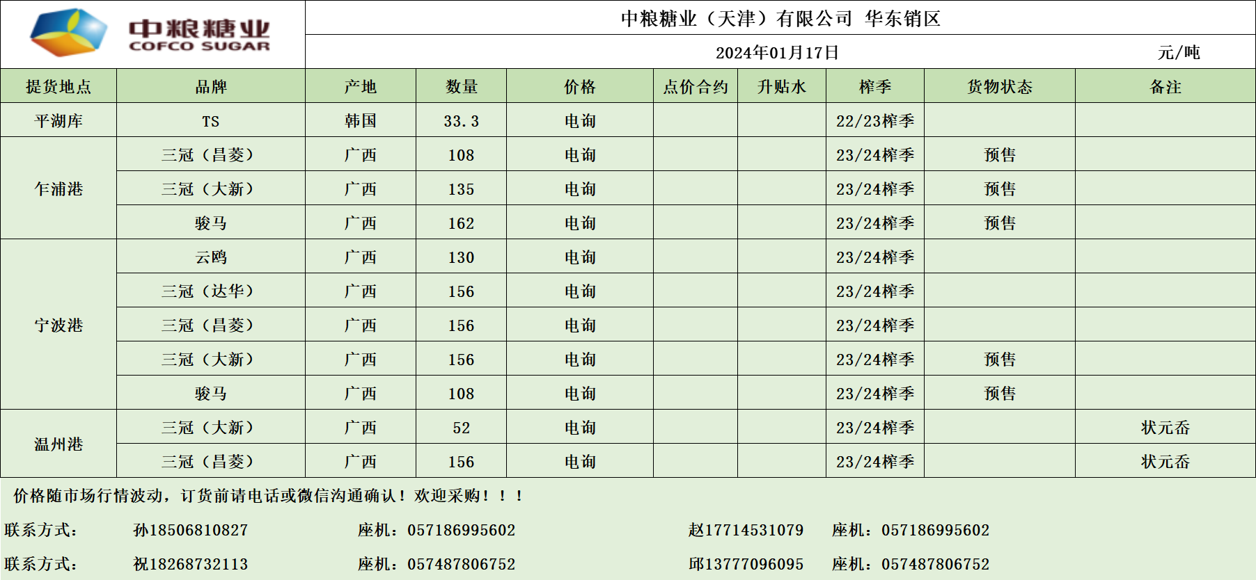This screenshot has height=580, width=1256.
Task: Select the 云鸥 brand cell
Action: [210, 257]
